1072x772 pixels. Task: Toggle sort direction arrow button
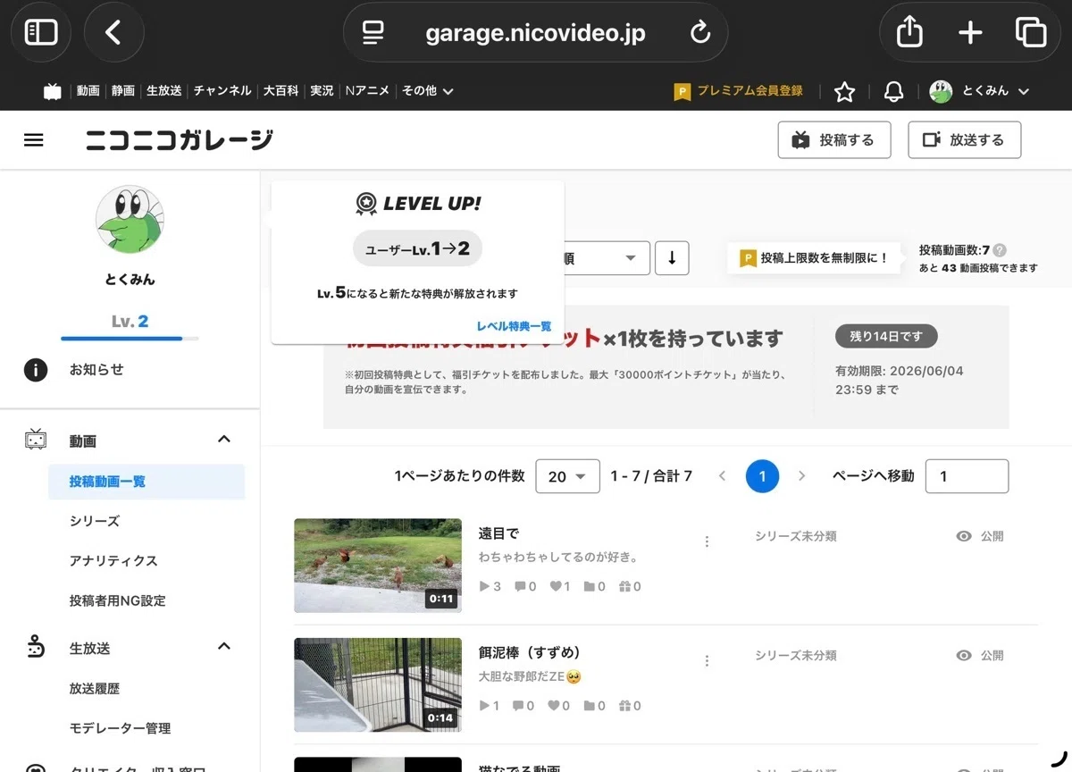click(x=672, y=258)
